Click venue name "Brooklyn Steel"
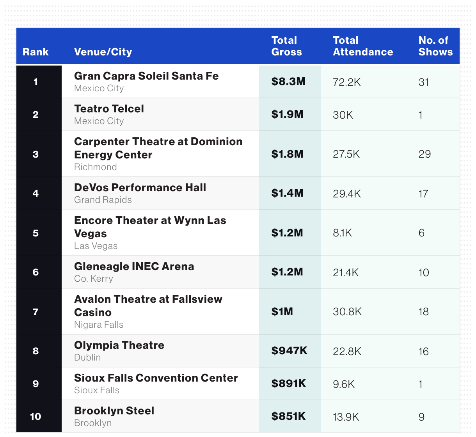This screenshot has height=437, width=476. [x=114, y=410]
